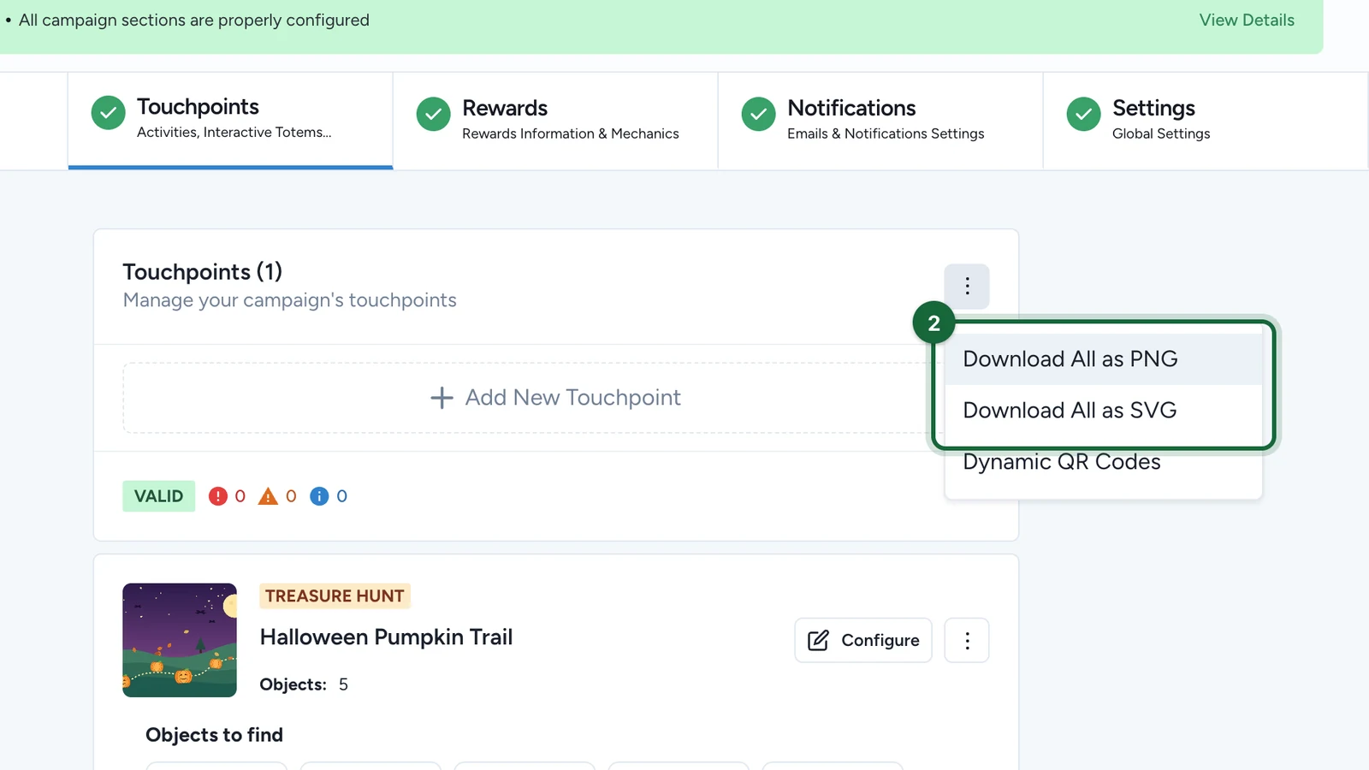Open the Halloween Pumpkin Trail three-dot menu
This screenshot has height=770, width=1369.
(x=967, y=640)
